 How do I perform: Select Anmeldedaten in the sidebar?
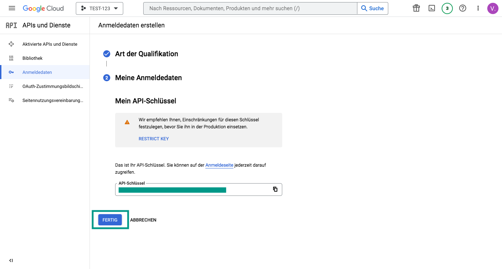(x=37, y=72)
